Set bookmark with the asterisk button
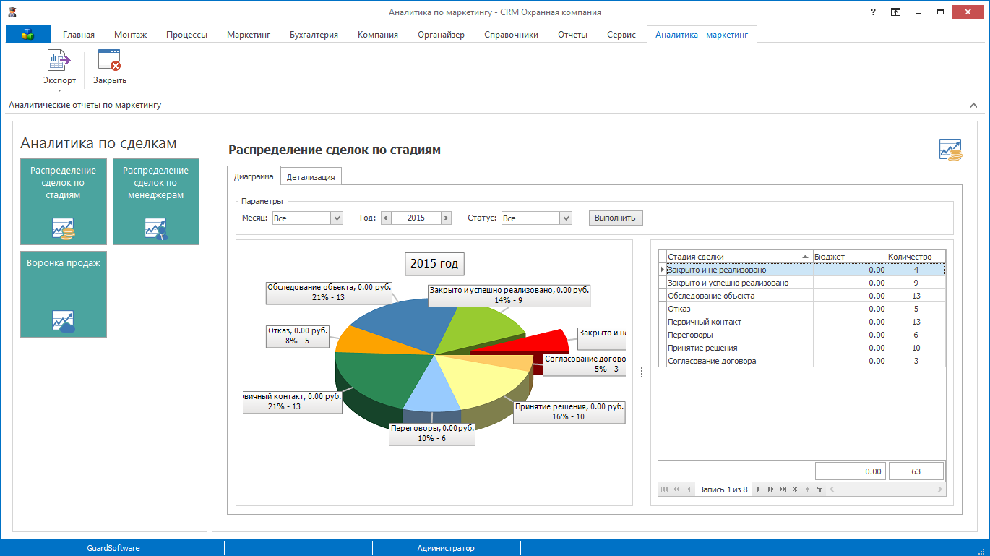The height and width of the screenshot is (556, 990). pyautogui.click(x=795, y=489)
